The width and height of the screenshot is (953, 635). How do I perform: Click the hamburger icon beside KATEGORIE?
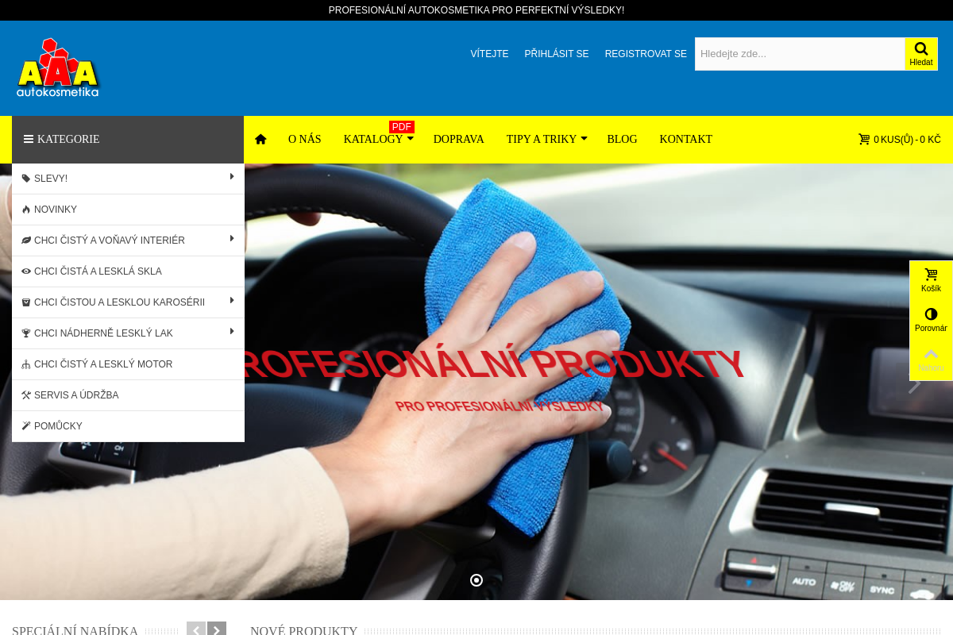29,139
